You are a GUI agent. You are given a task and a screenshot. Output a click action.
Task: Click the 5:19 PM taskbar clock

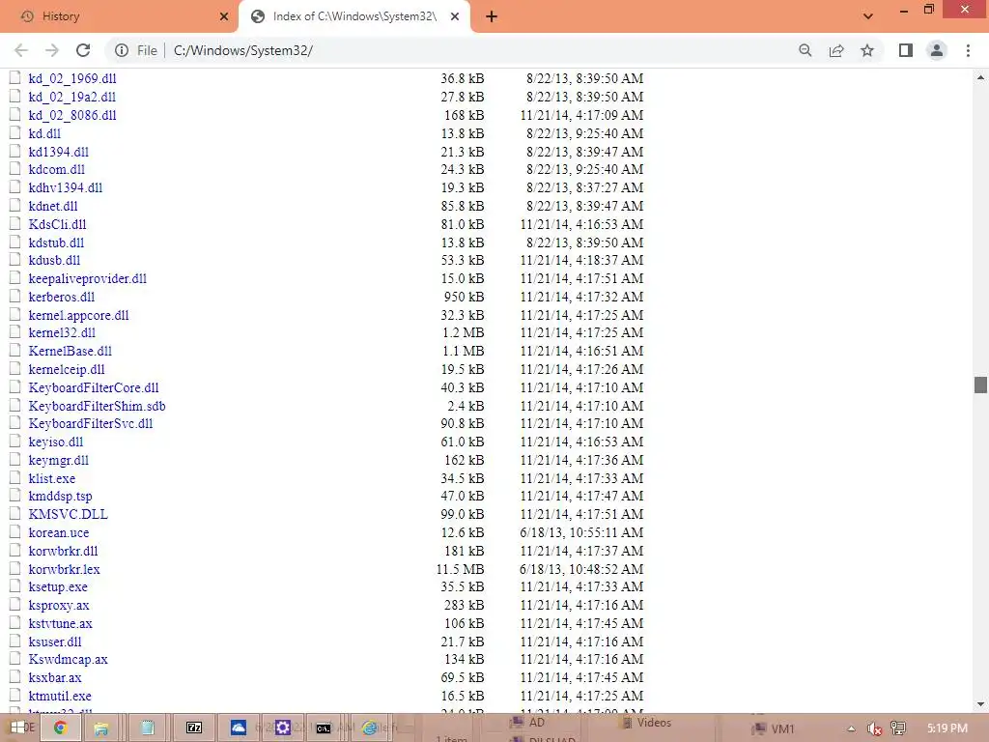(947, 728)
